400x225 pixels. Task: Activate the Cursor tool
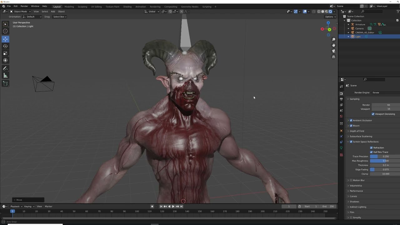click(5, 31)
